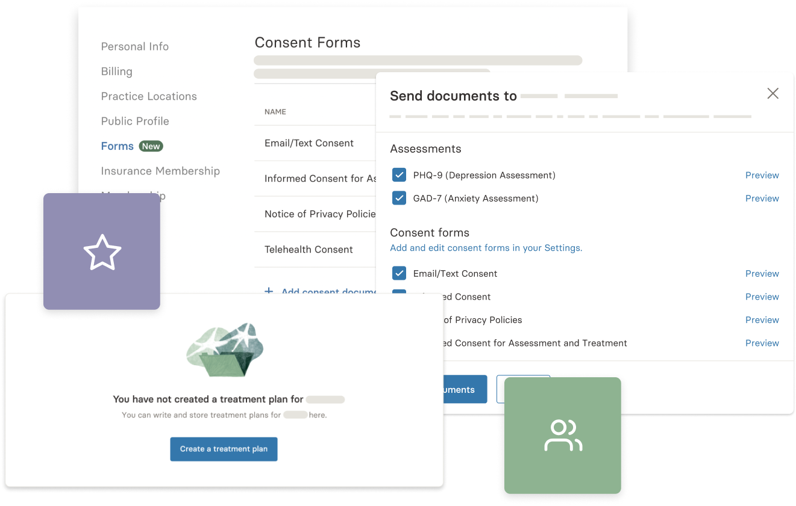Toggle the Email/Text Consent checkbox
The image size is (796, 506).
click(x=399, y=273)
